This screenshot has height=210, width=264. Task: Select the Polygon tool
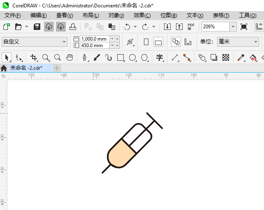144,57
